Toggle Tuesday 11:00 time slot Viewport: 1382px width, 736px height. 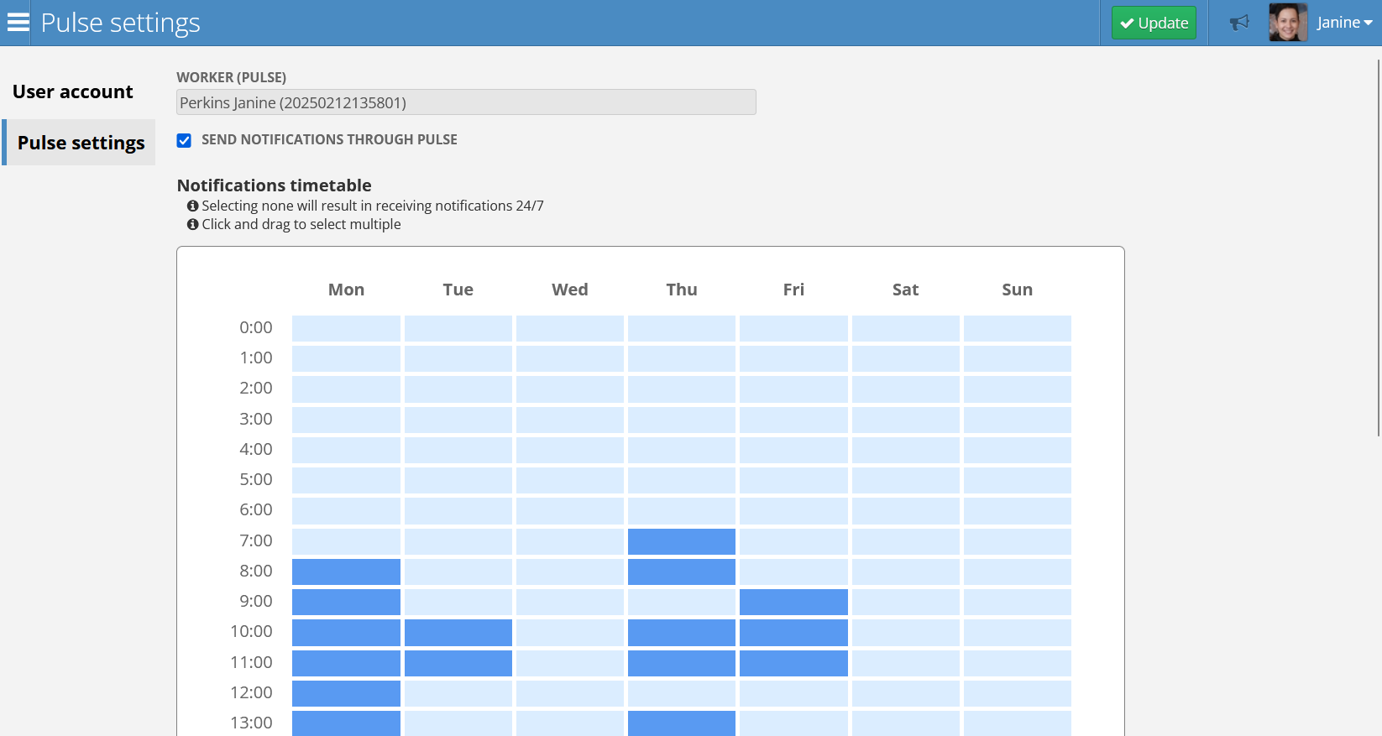pos(458,663)
